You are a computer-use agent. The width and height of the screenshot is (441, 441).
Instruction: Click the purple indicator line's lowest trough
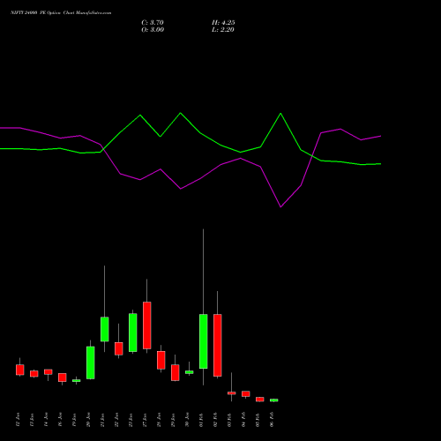click(280, 207)
